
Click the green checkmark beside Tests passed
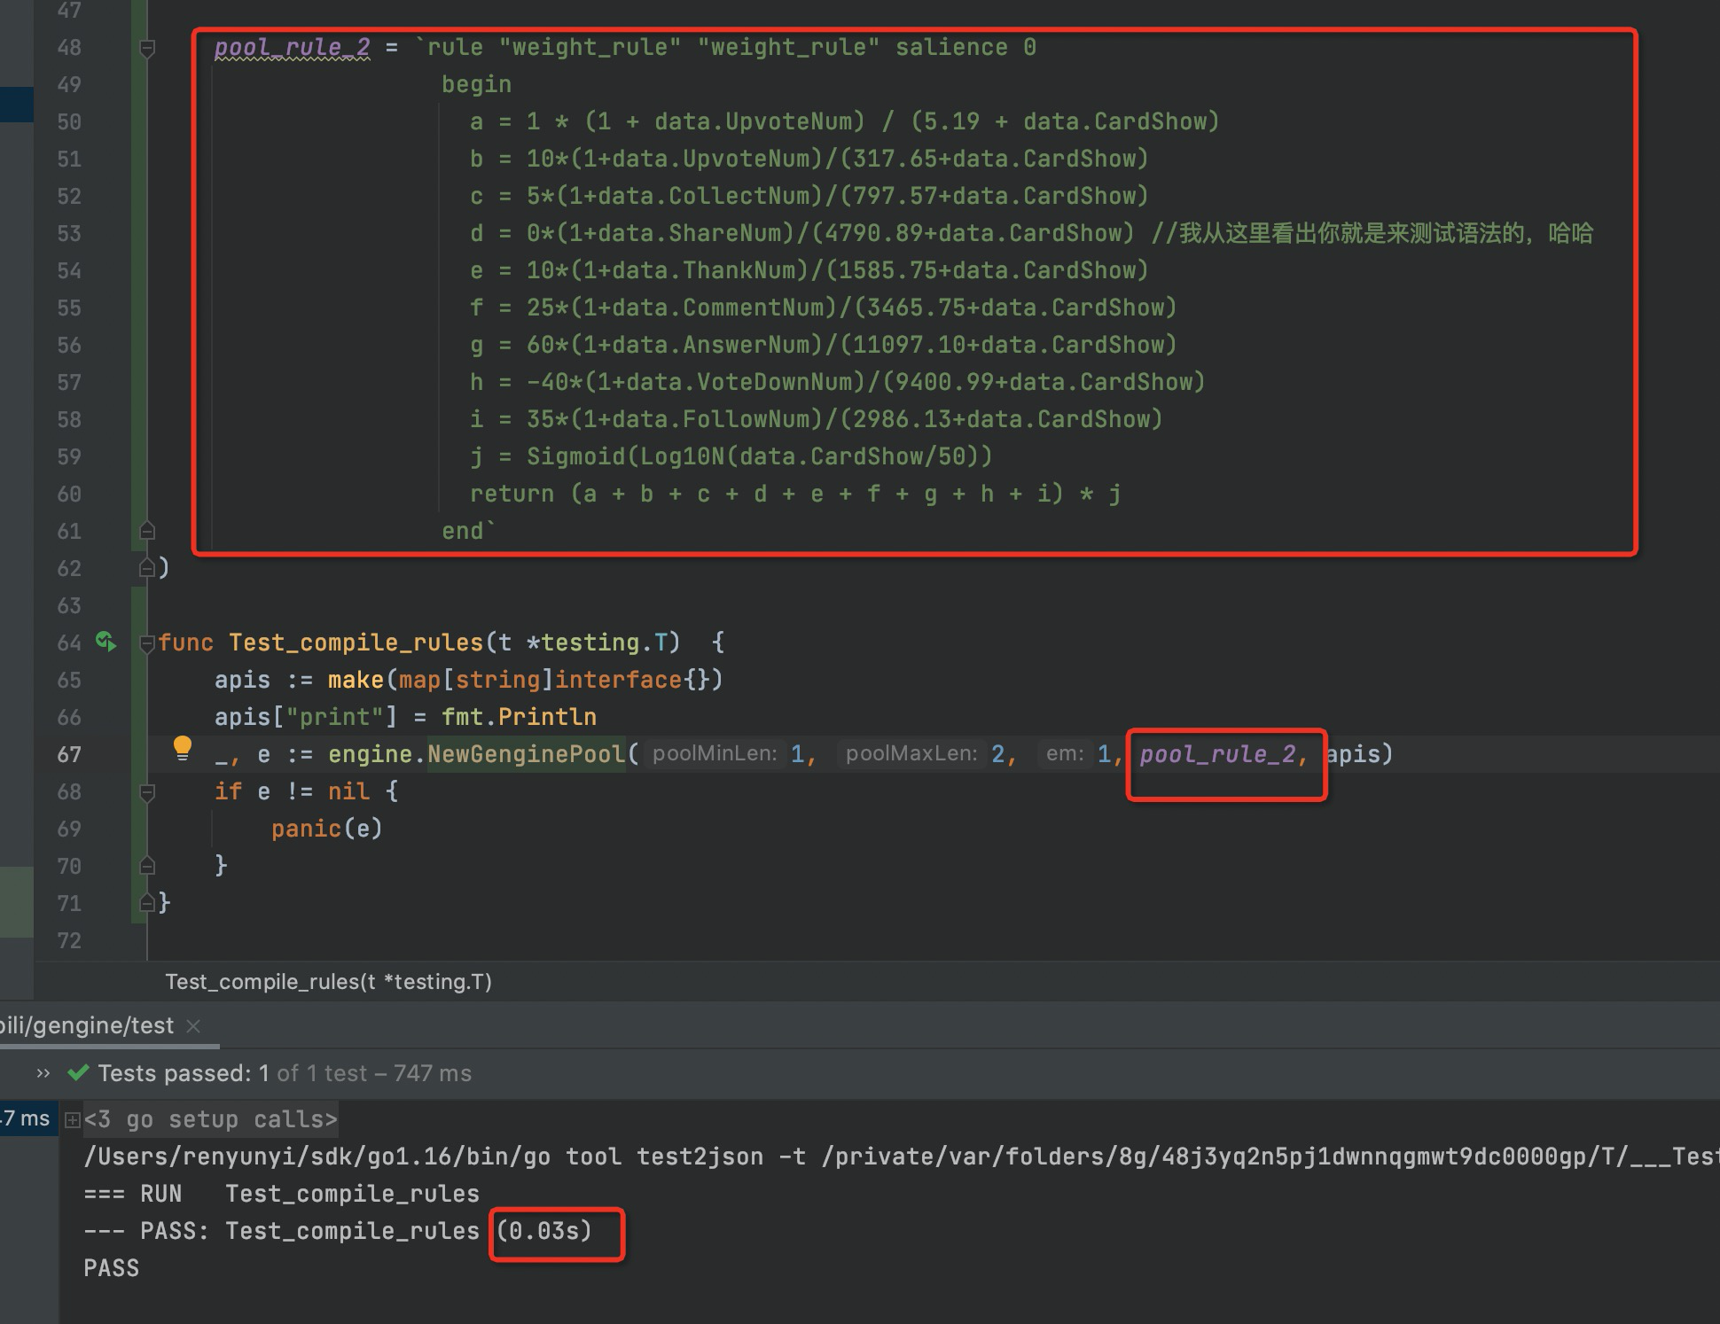78,1073
